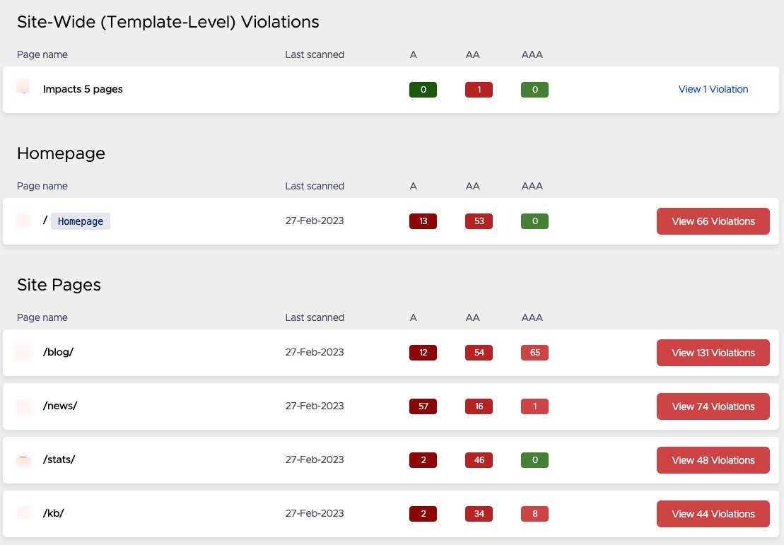The width and height of the screenshot is (784, 545).
Task: Open View 48 Violations for /stats/
Action: (713, 459)
